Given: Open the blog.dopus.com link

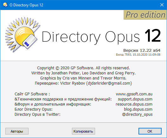Looking at the screenshot, I should point(138,109).
